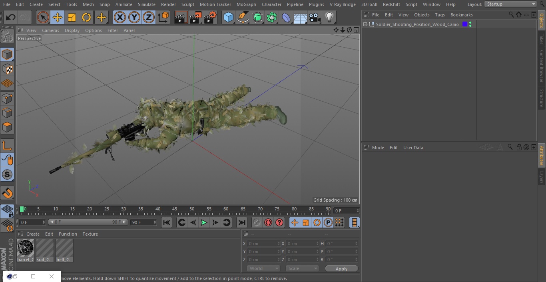Click the Apply button

[341, 269]
